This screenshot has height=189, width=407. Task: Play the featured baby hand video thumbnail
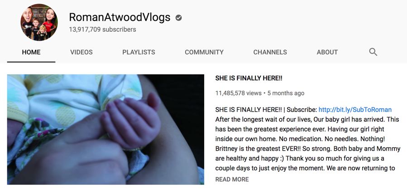point(105,129)
